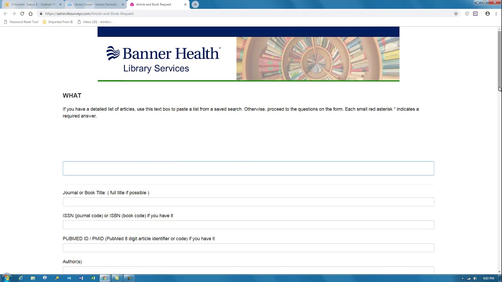This screenshot has height=282, width=502.
Task: Click the network signal tray icon
Action: coord(469,278)
